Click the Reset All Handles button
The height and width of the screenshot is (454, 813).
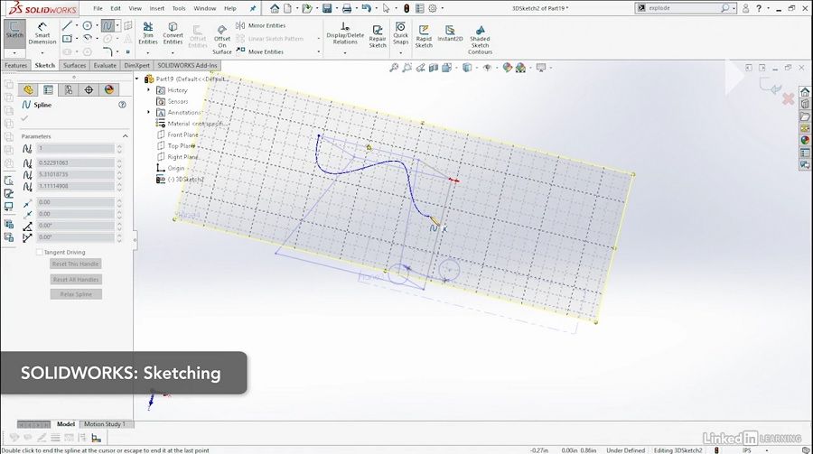click(76, 279)
